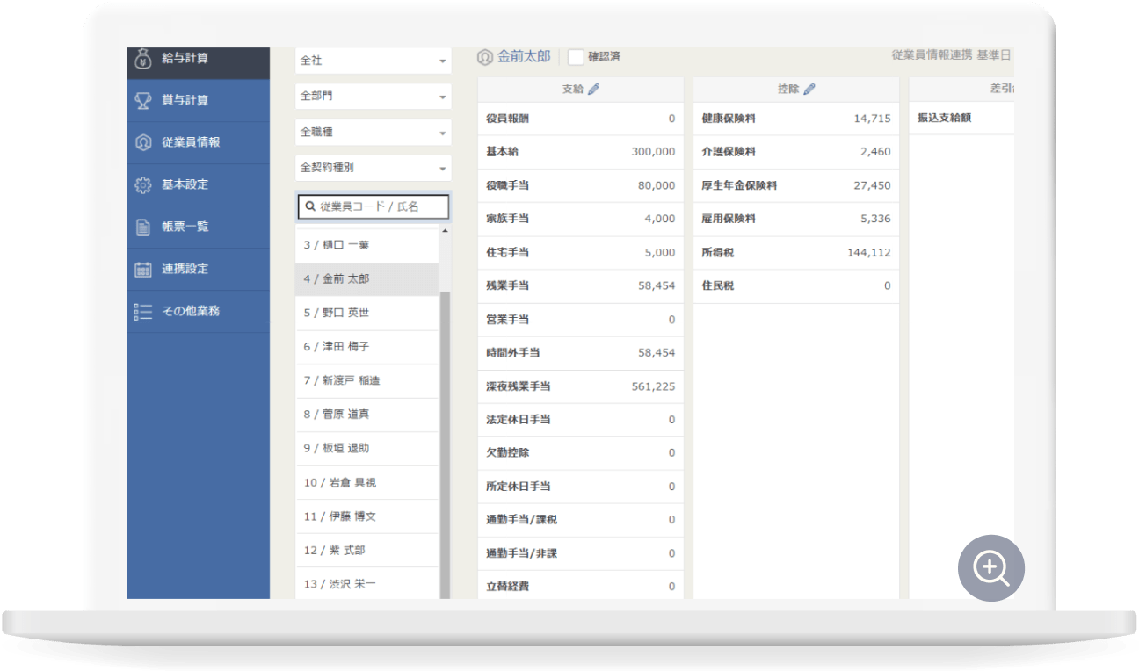Select employee 3 / 樋口 一葉
This screenshot has width=1139, height=671.
pos(366,245)
